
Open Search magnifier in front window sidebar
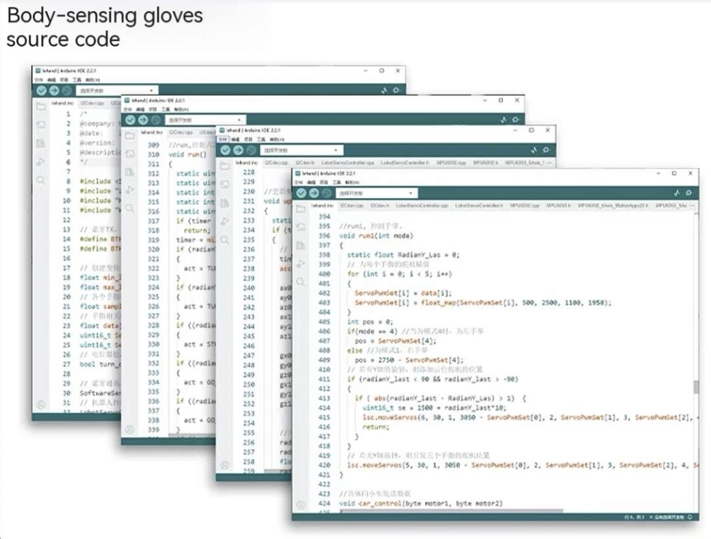tap(300, 281)
